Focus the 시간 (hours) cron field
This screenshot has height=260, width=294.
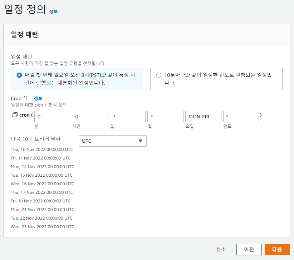(90, 117)
